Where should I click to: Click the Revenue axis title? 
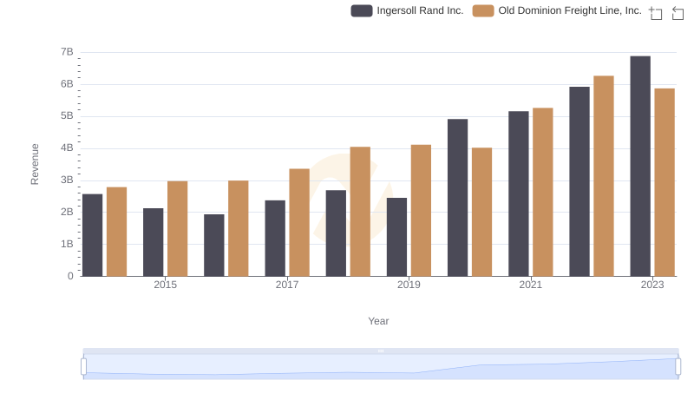[x=35, y=164]
